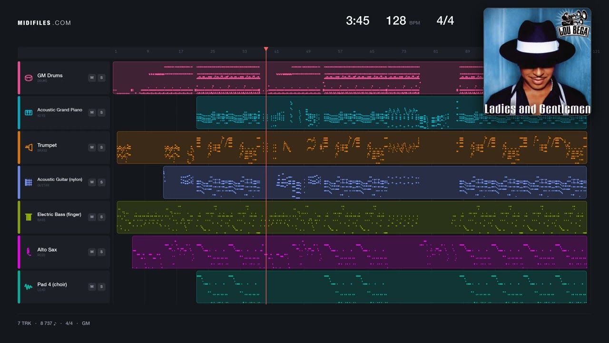This screenshot has width=609, height=343.
Task: Jump to bar 73 on the ruler
Action: click(x=404, y=51)
